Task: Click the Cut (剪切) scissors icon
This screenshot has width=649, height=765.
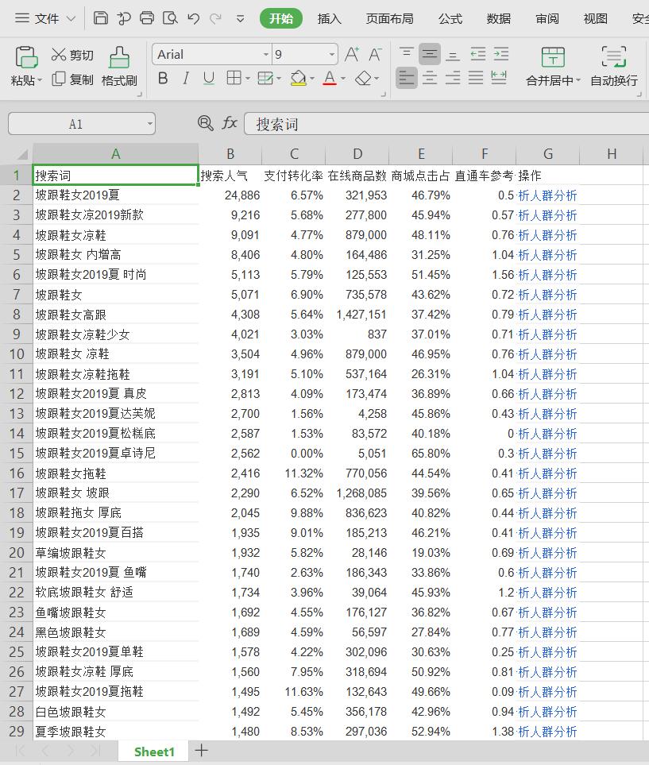Action: (59, 55)
